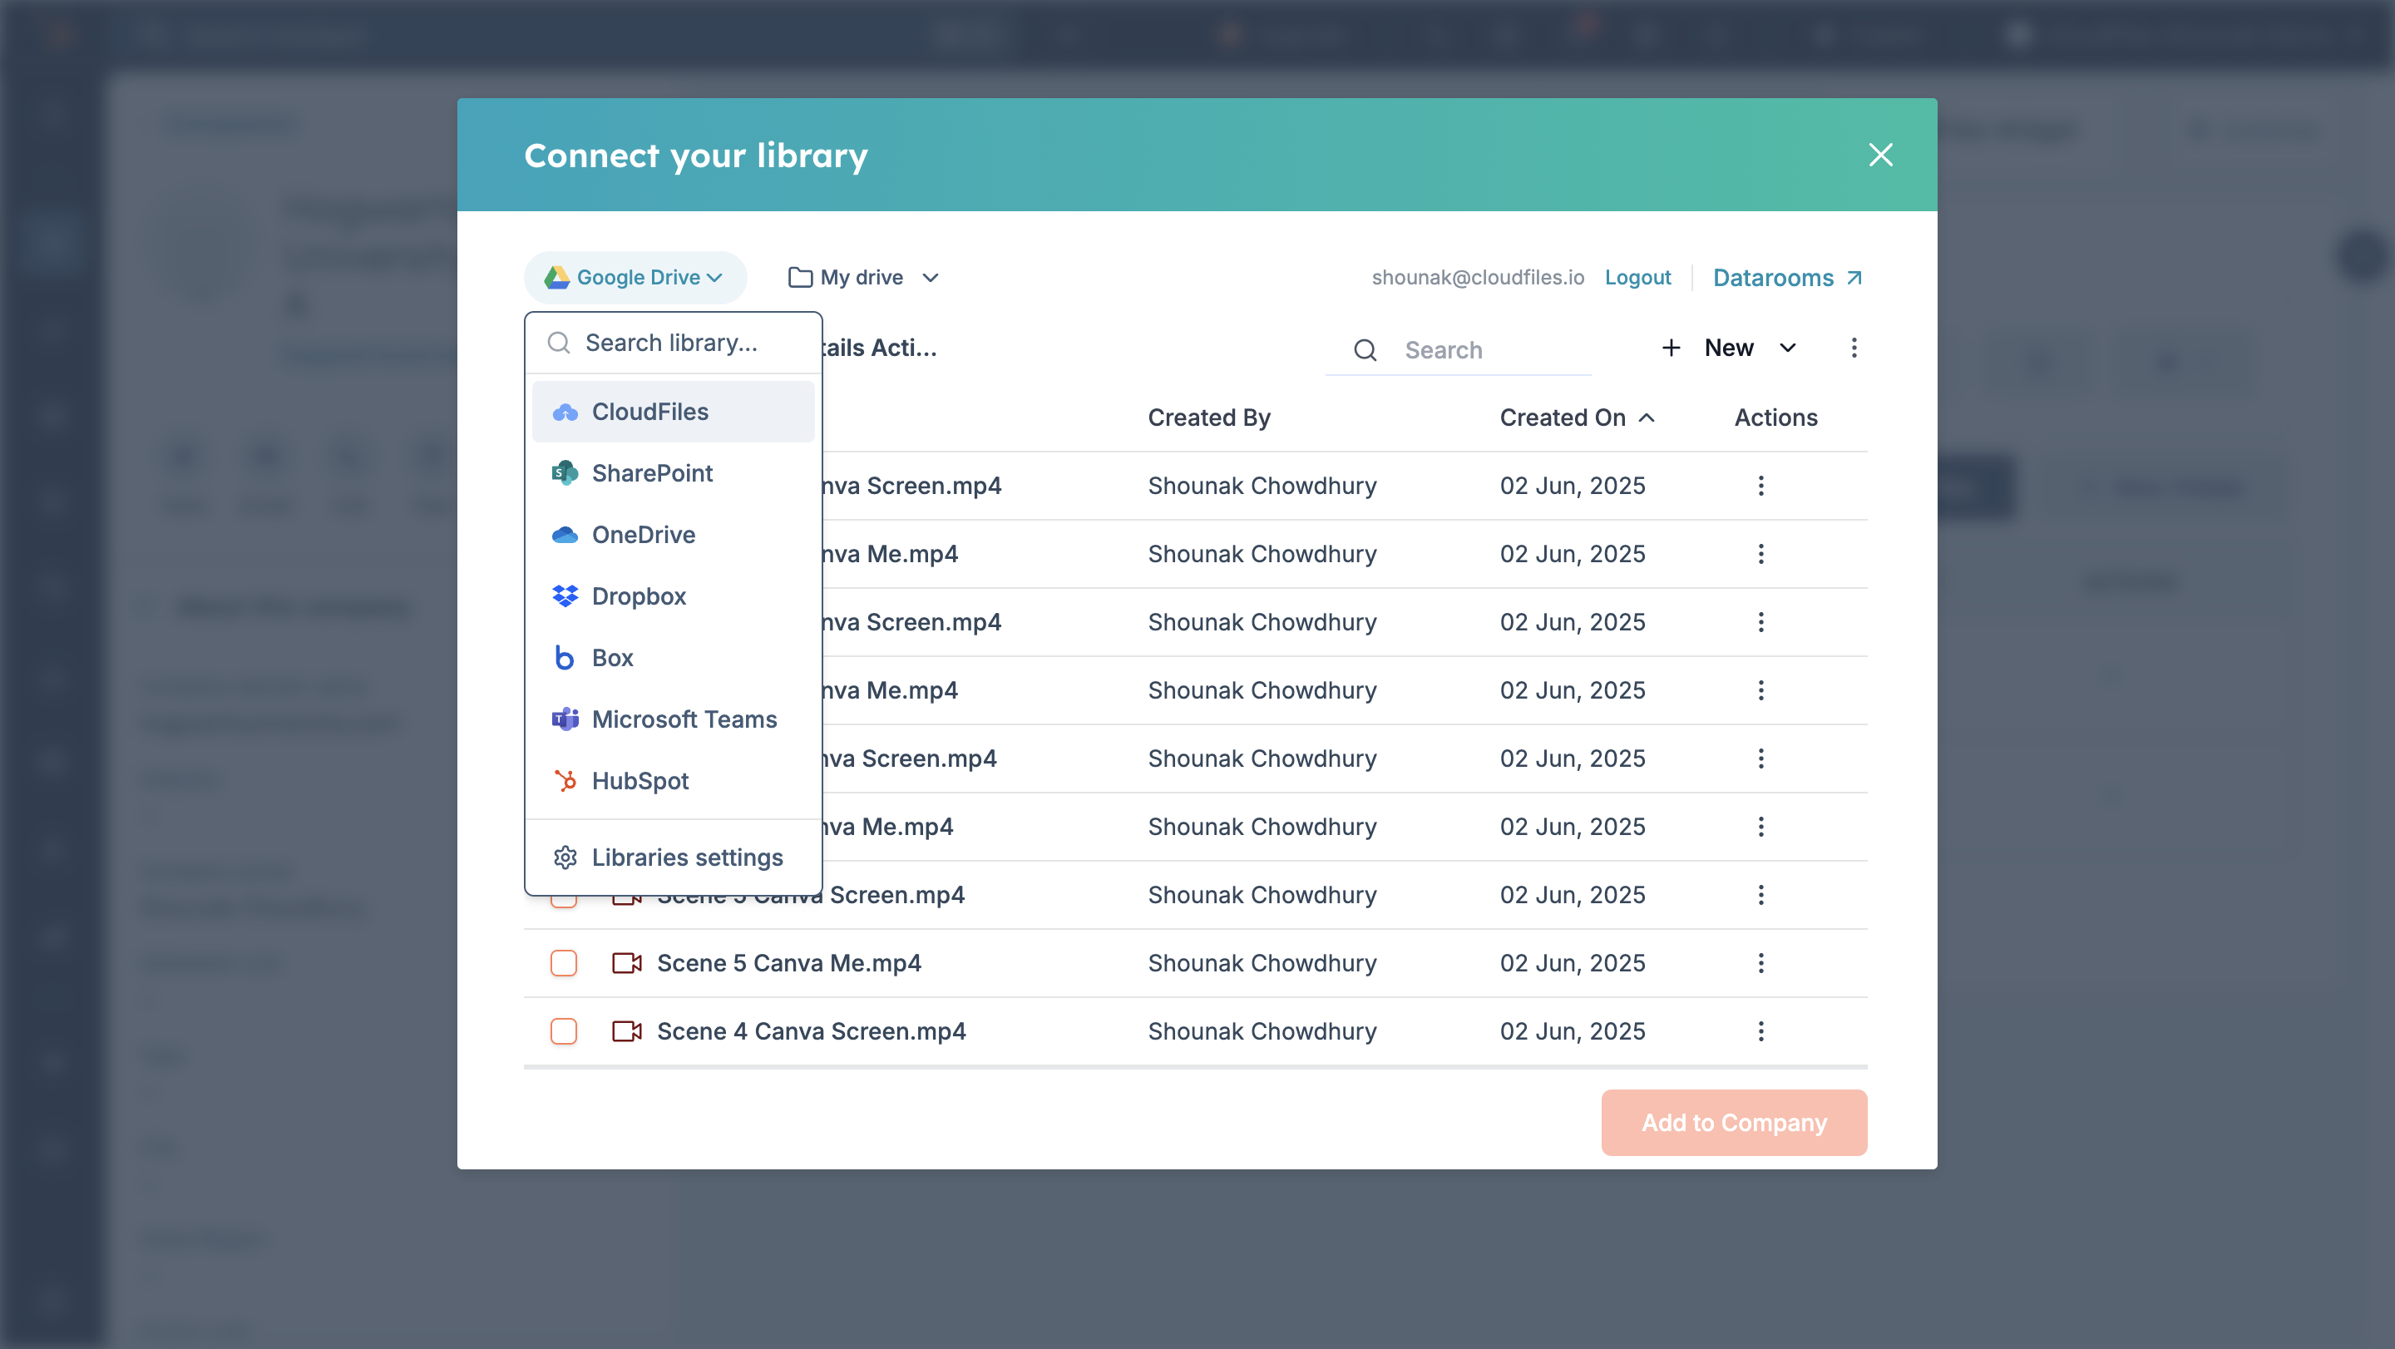
Task: Click the HubSpot sprocket icon
Action: [565, 781]
